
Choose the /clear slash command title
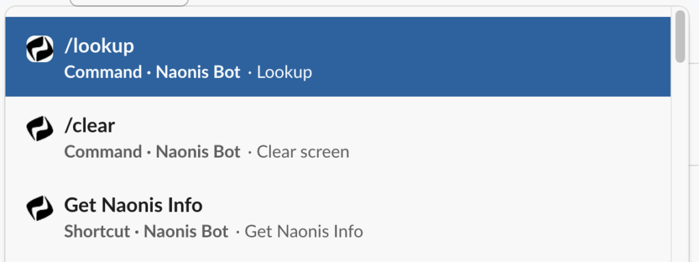point(89,126)
